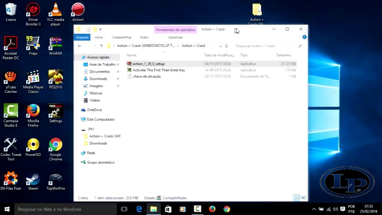Screen dimensions: 382x215
Task: Open the Arquivo file menu
Action: (x=82, y=37)
